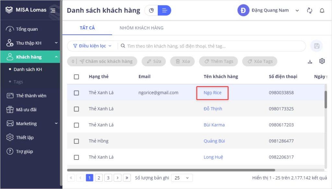Click Chăm sóc khách hàng button
The image size is (332, 189).
(102, 61)
